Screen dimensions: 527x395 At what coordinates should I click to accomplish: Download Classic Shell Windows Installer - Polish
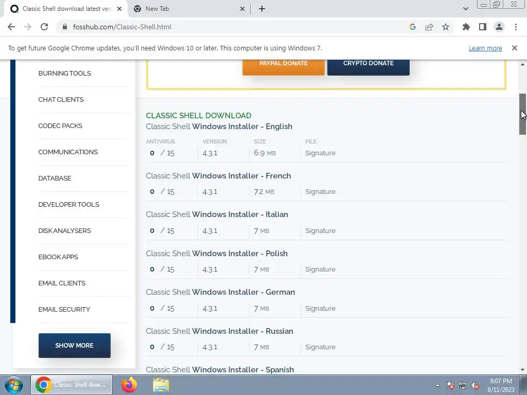point(217,253)
